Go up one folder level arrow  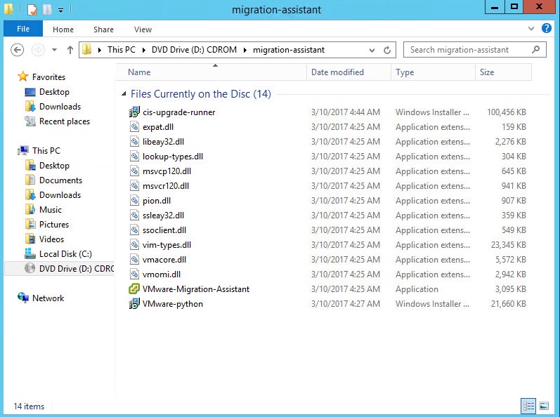[70, 50]
